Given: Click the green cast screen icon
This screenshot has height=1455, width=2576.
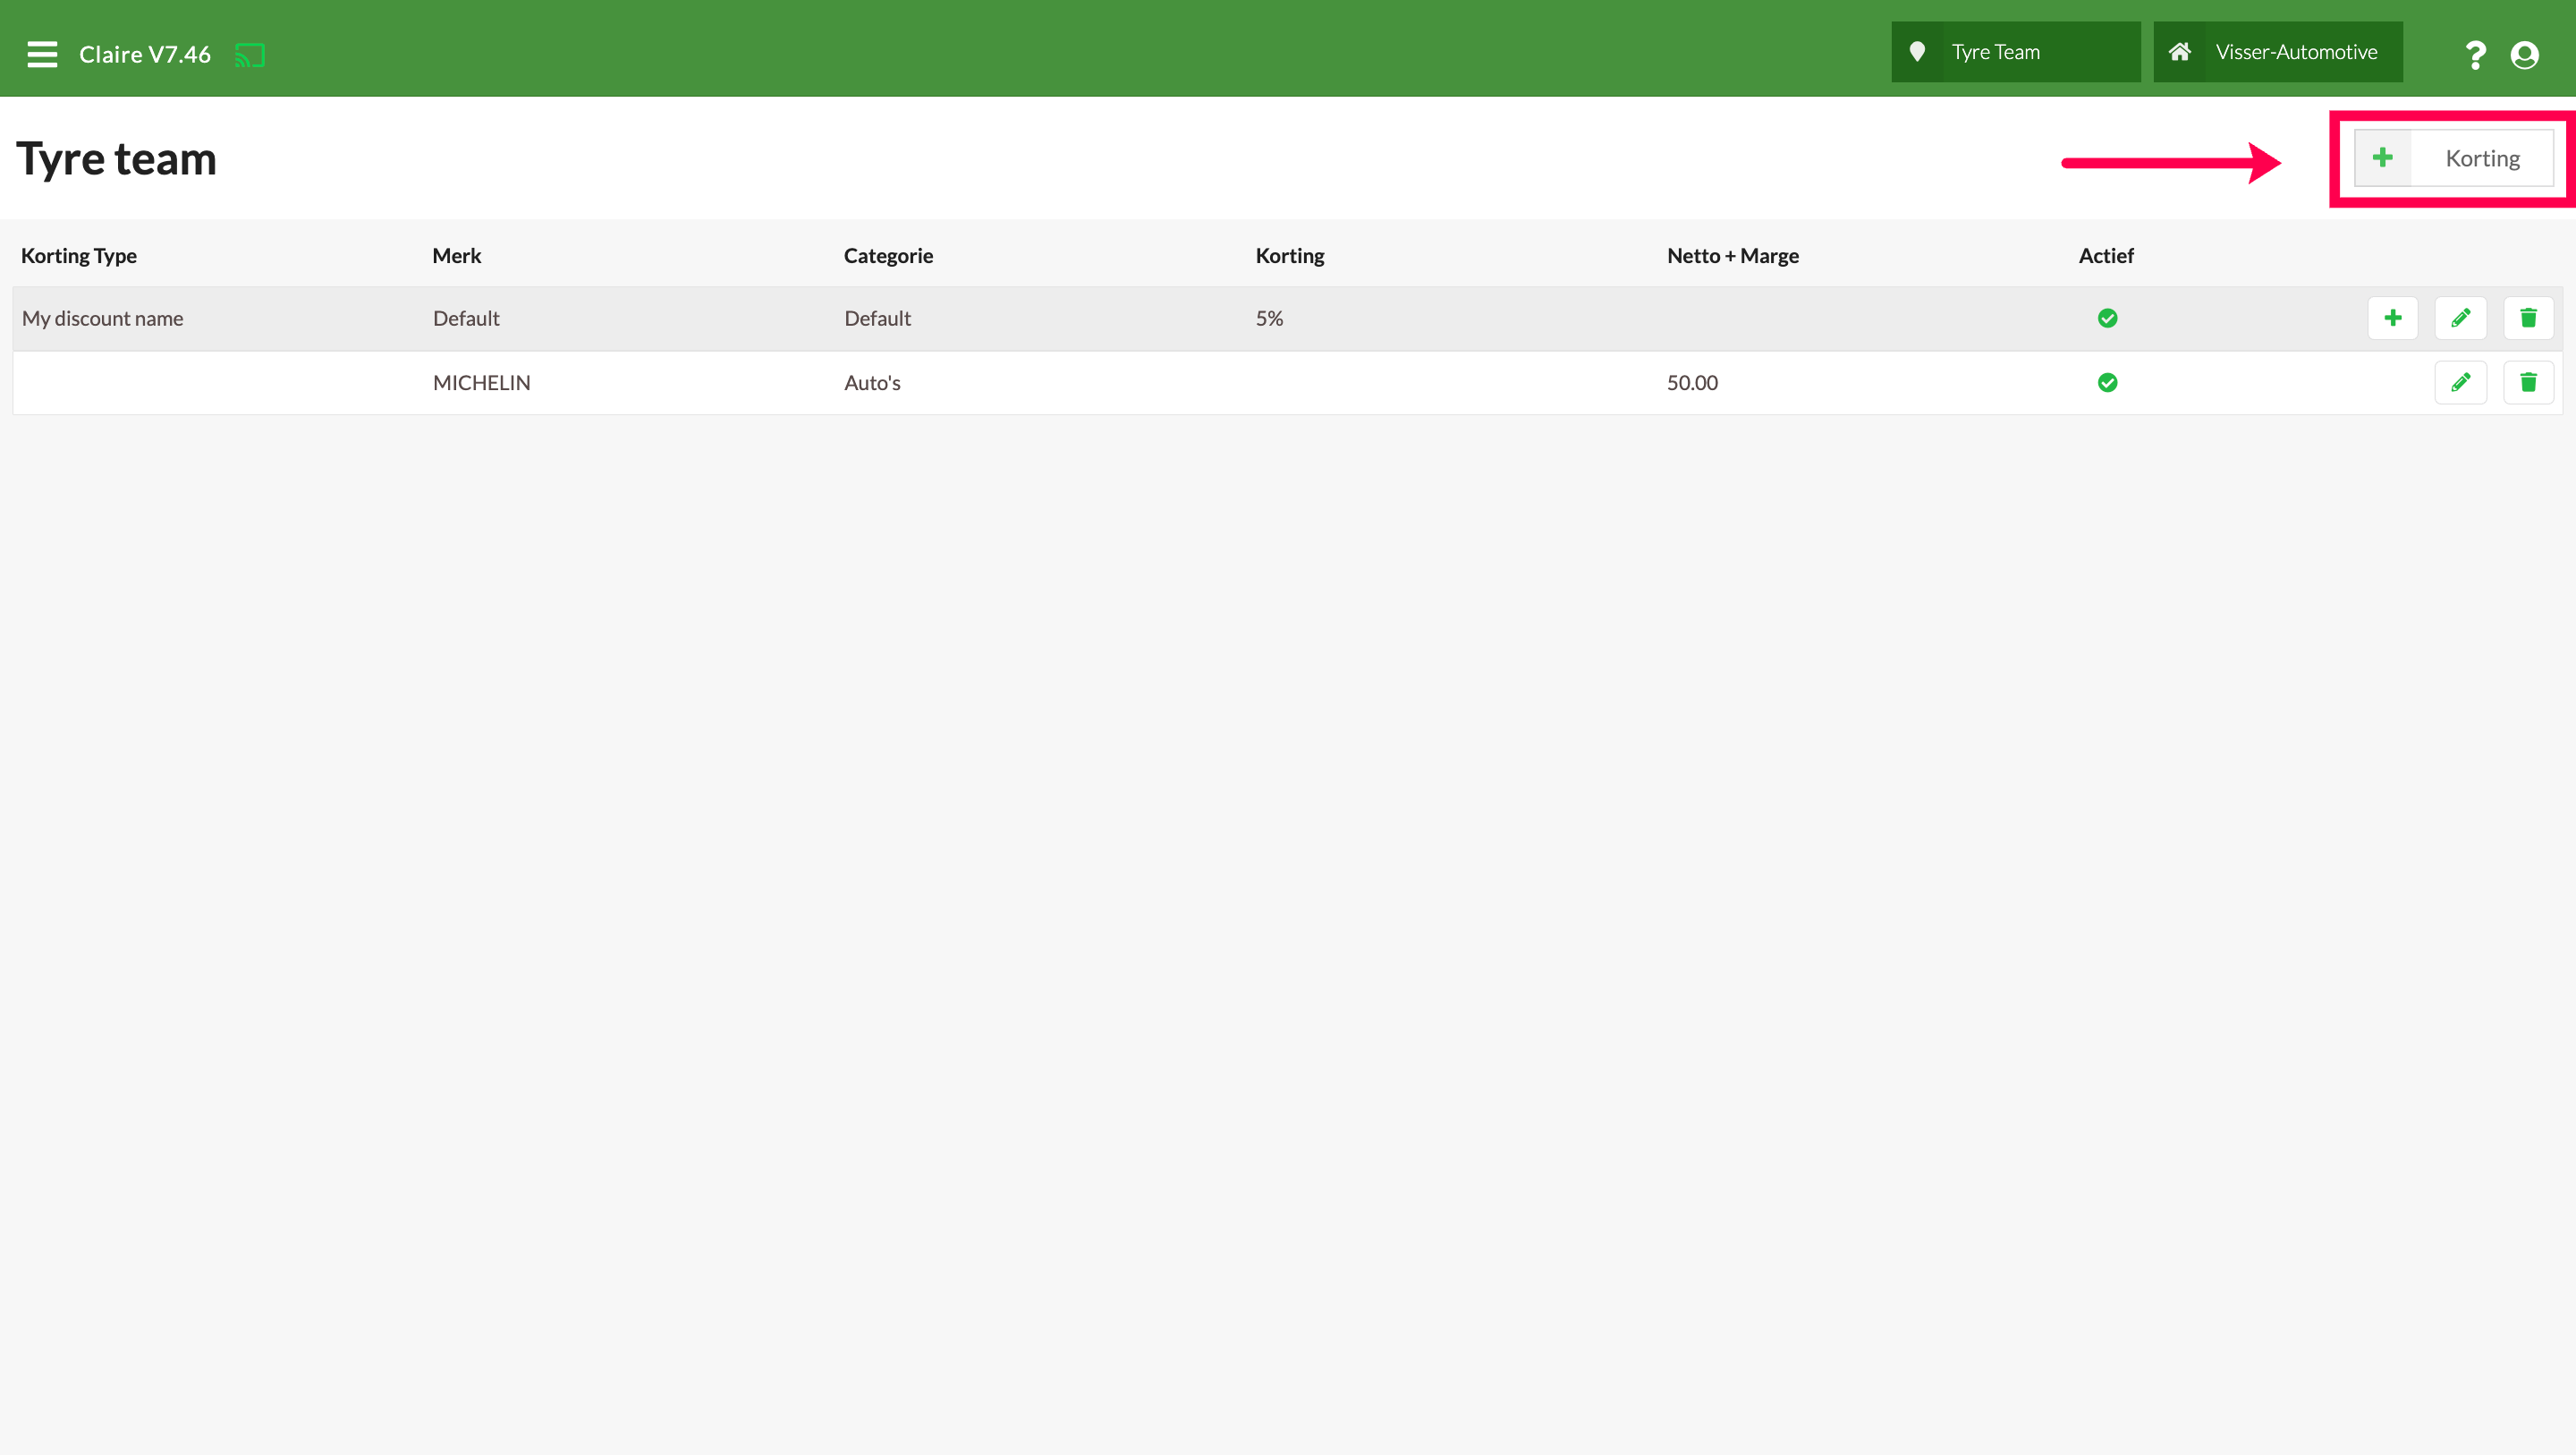Looking at the screenshot, I should coord(250,55).
